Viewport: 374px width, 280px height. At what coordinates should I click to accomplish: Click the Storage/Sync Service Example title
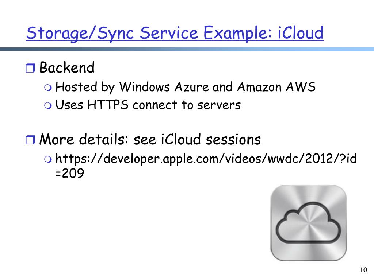[x=175, y=33]
